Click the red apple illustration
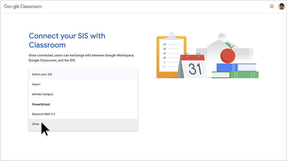The image size is (287, 161). point(228,54)
